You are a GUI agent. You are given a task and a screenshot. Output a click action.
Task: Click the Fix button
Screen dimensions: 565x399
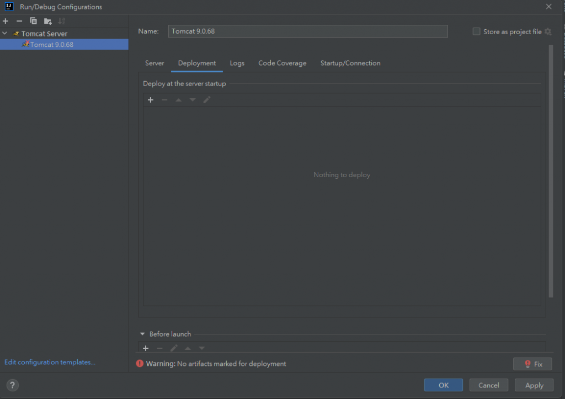pos(532,364)
